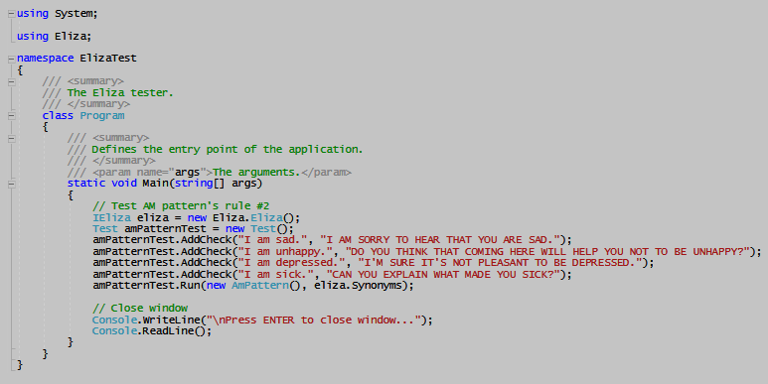Click the comment text 'The Eliza tester.'
Screen dimensions: 768x384
pos(120,92)
